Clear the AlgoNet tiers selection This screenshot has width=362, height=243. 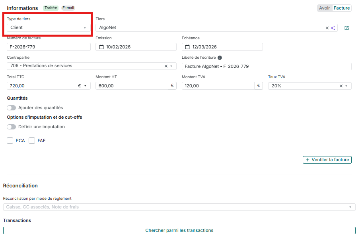pos(327,28)
